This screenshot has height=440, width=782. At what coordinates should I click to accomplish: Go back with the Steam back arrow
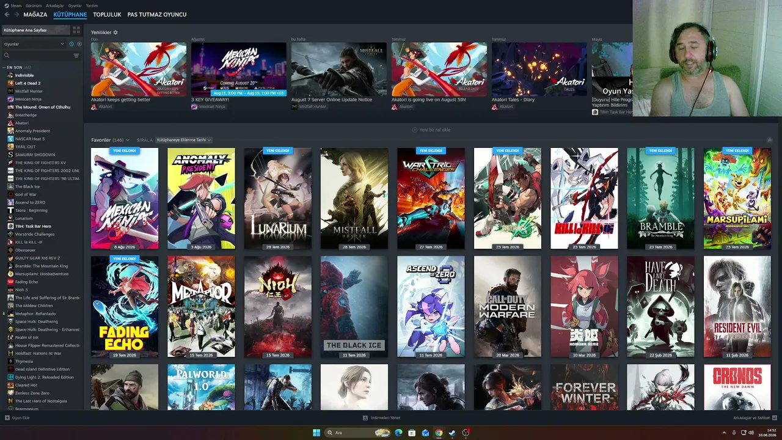pyautogui.click(x=7, y=14)
